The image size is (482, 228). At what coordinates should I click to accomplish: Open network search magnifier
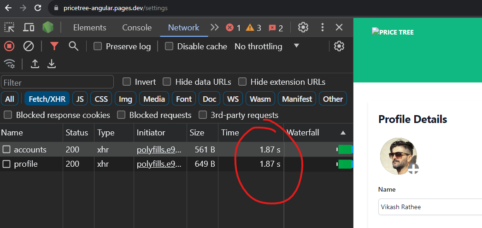tap(73, 47)
